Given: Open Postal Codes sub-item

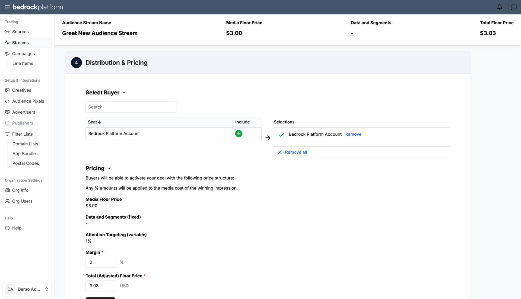Looking at the screenshot, I should 26,163.
